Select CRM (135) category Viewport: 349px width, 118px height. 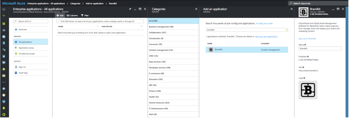click(x=173, y=56)
